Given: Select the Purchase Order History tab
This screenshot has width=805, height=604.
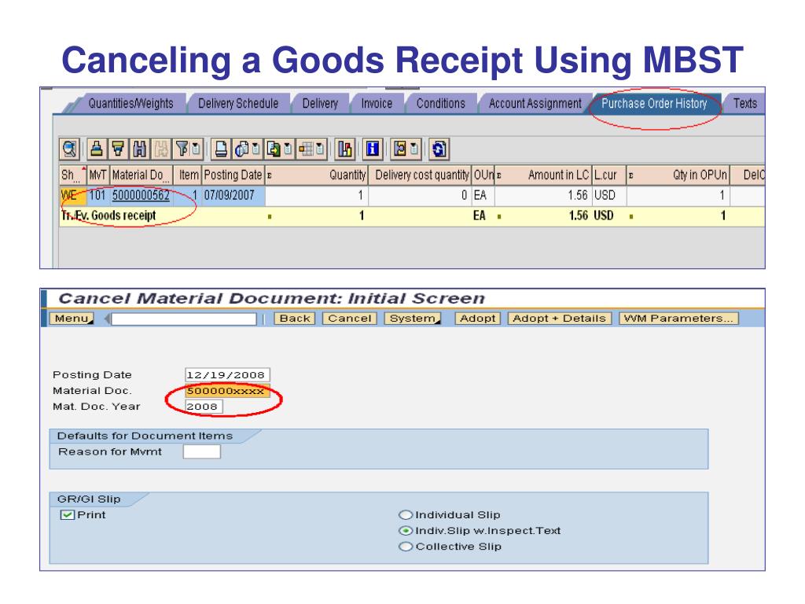Looking at the screenshot, I should click(654, 103).
